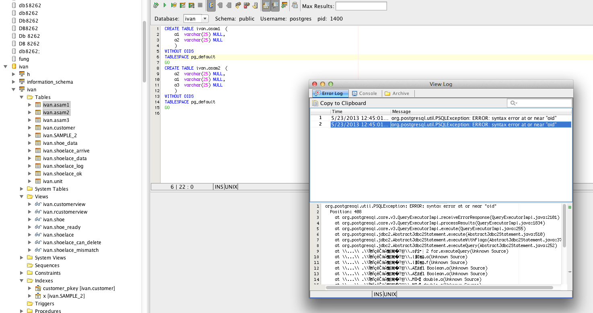593x313 pixels.
Task: Click the Execute all gears icon
Action: click(156, 5)
